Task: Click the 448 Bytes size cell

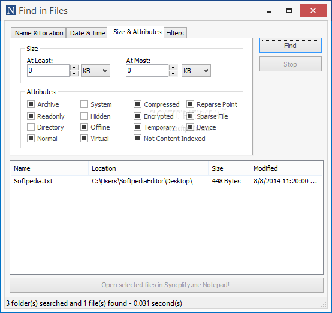Action: point(226,181)
